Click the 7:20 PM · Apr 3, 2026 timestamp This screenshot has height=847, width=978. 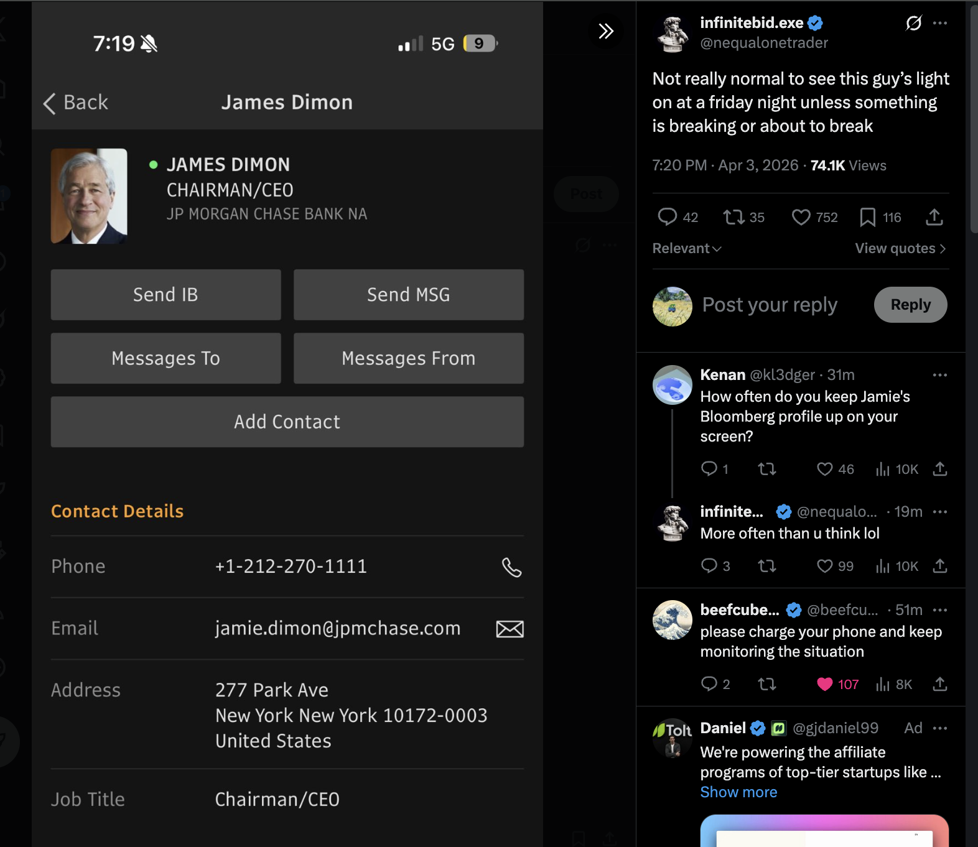click(x=725, y=165)
